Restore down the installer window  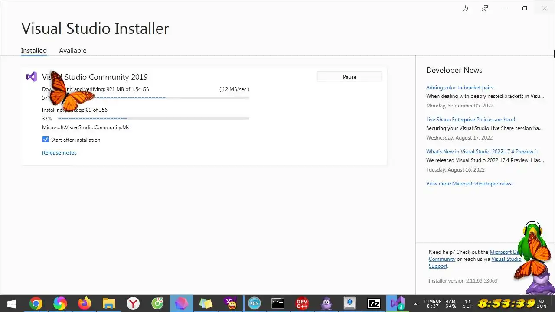click(525, 8)
